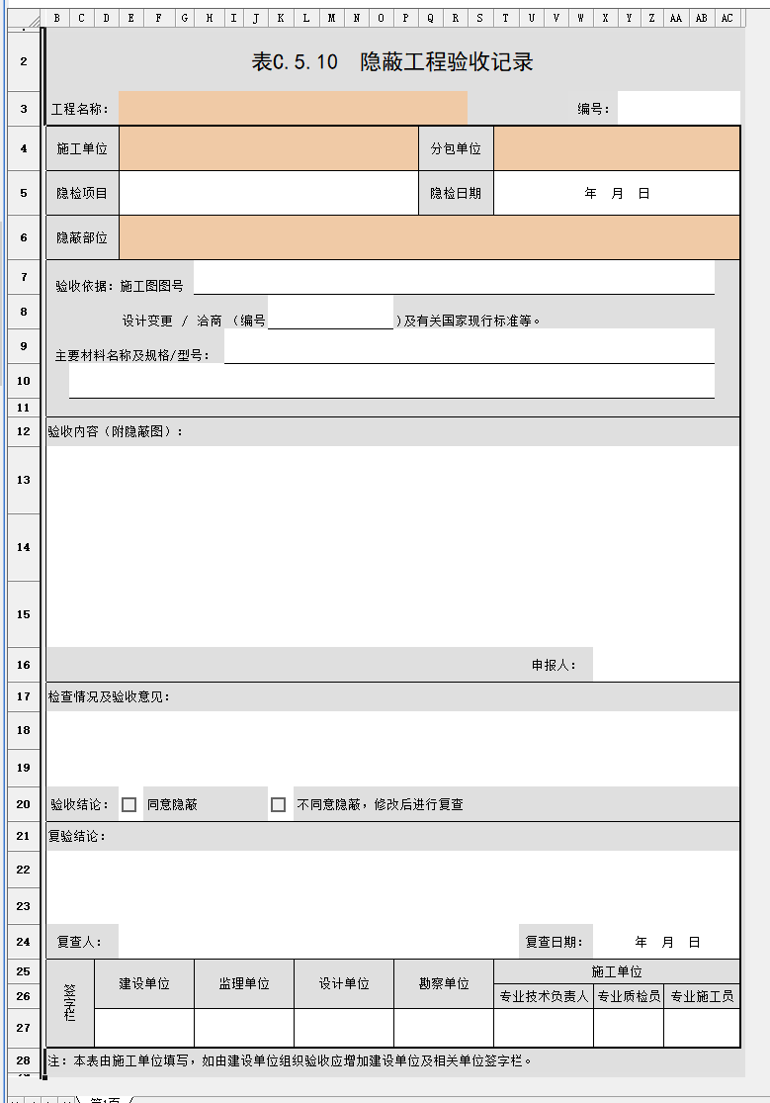
Task: Select the second materials input line in row 10
Action: pyautogui.click(x=391, y=381)
